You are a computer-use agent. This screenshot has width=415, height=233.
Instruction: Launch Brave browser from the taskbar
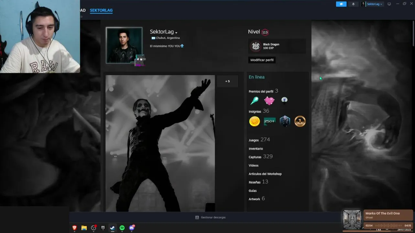(75, 228)
